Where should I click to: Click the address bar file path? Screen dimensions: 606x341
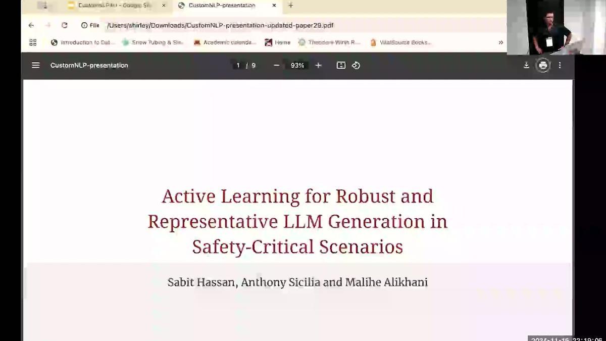point(220,25)
